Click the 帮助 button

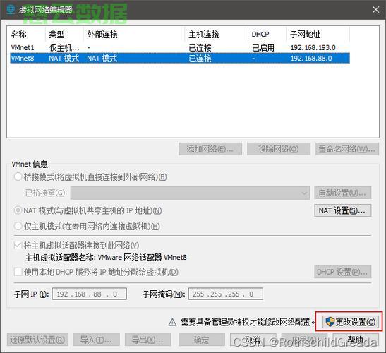[356, 340]
